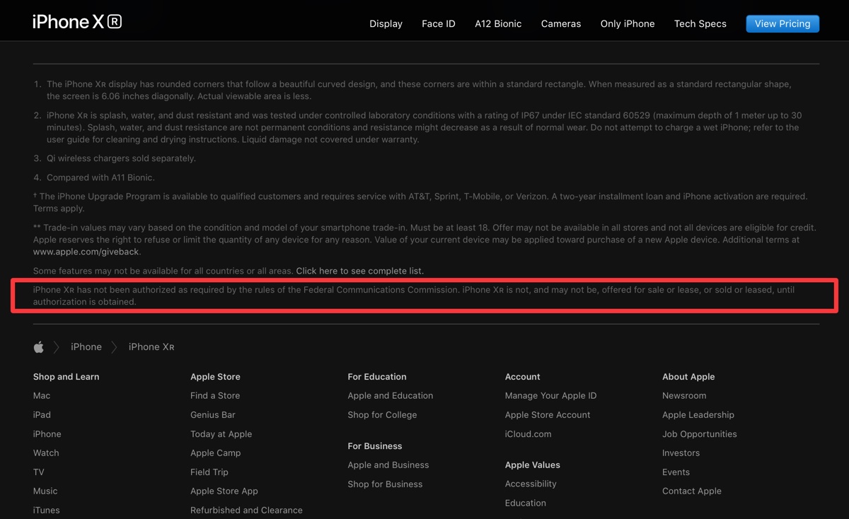This screenshot has width=849, height=519.
Task: Open the Display section tab
Action: click(x=386, y=23)
